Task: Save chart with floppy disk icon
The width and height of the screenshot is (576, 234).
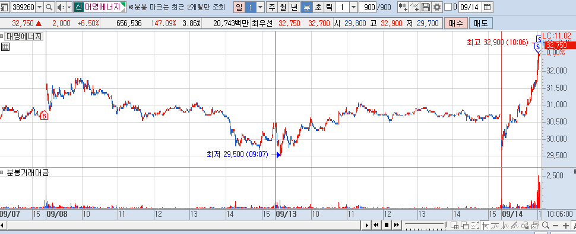Action: (x=426, y=7)
